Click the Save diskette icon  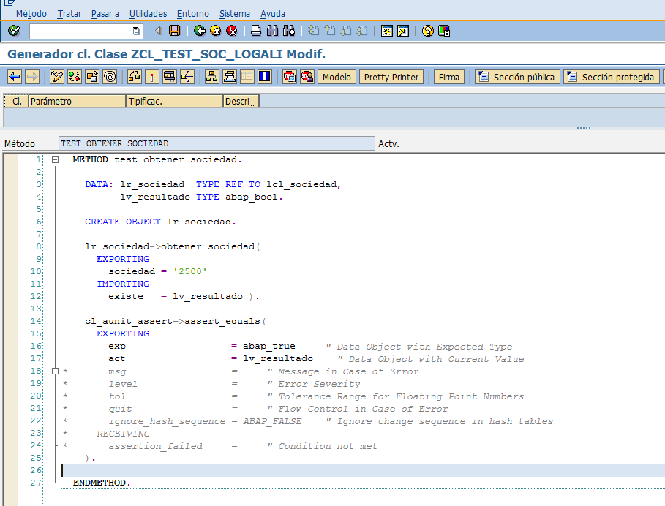pyautogui.click(x=174, y=31)
